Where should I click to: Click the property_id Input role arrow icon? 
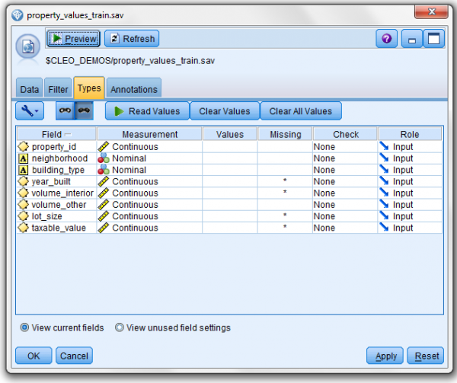(384, 146)
